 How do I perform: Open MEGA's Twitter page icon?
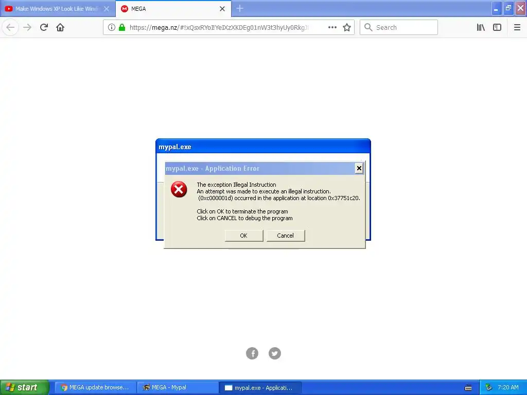point(275,353)
